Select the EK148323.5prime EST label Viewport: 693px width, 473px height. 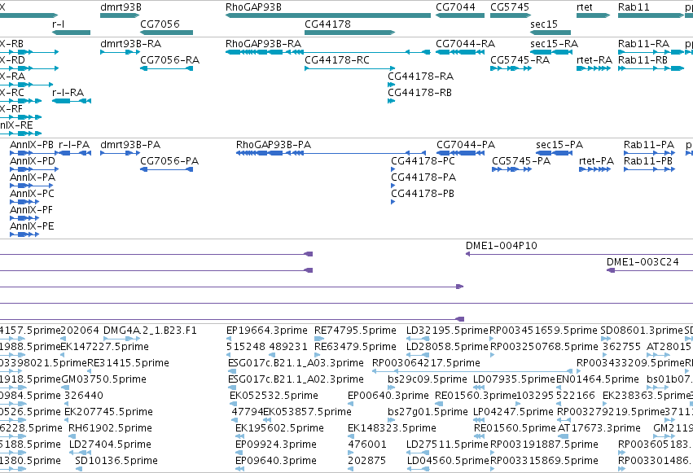[x=392, y=428]
